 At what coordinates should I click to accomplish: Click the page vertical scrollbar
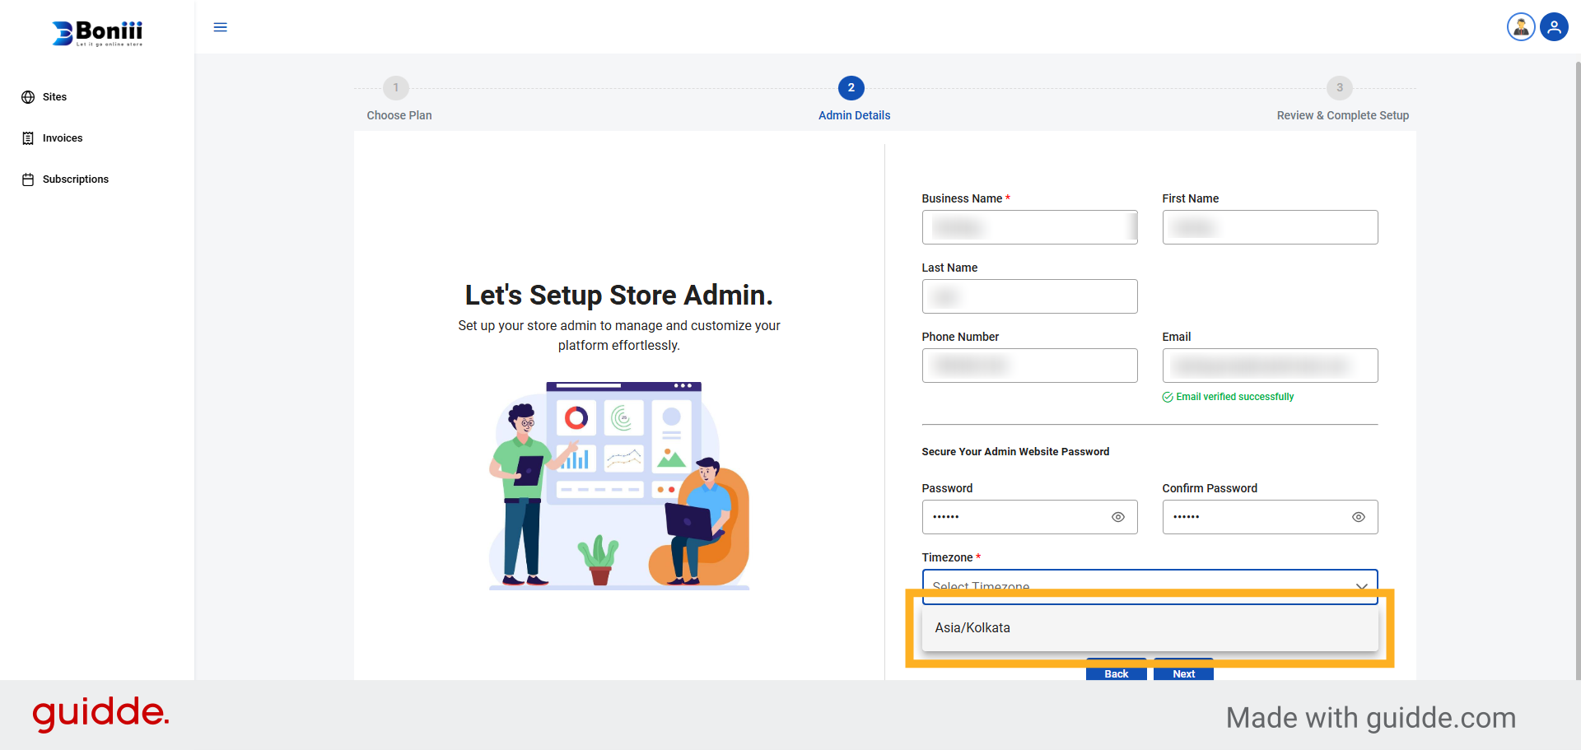(1577, 329)
